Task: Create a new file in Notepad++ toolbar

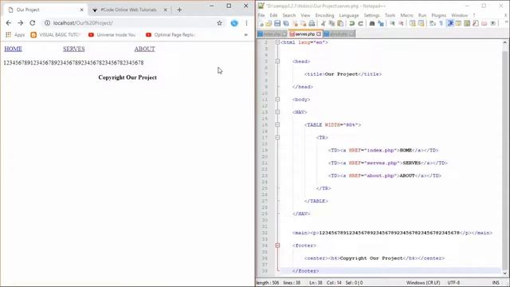Action: [x=261, y=23]
